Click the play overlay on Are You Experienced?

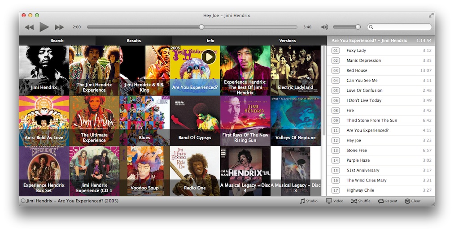tap(208, 57)
